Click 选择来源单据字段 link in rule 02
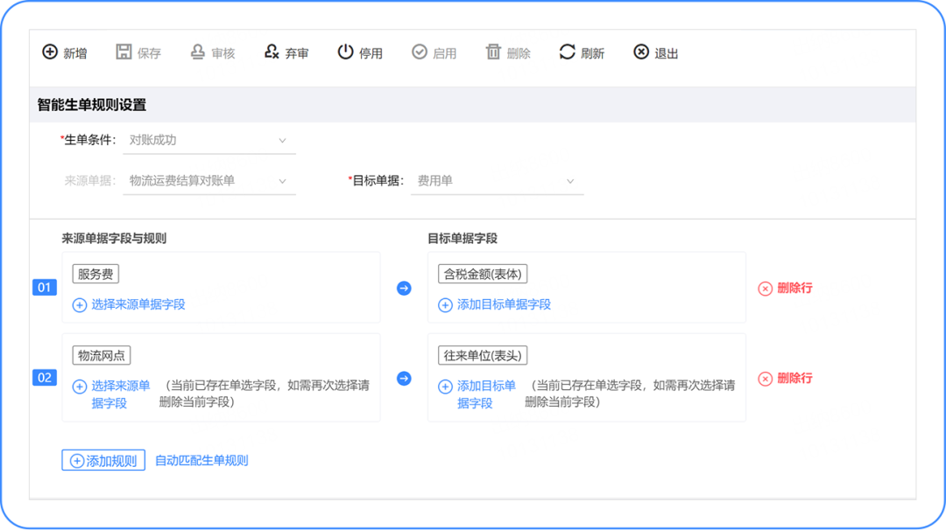The height and width of the screenshot is (530, 946). tap(121, 394)
